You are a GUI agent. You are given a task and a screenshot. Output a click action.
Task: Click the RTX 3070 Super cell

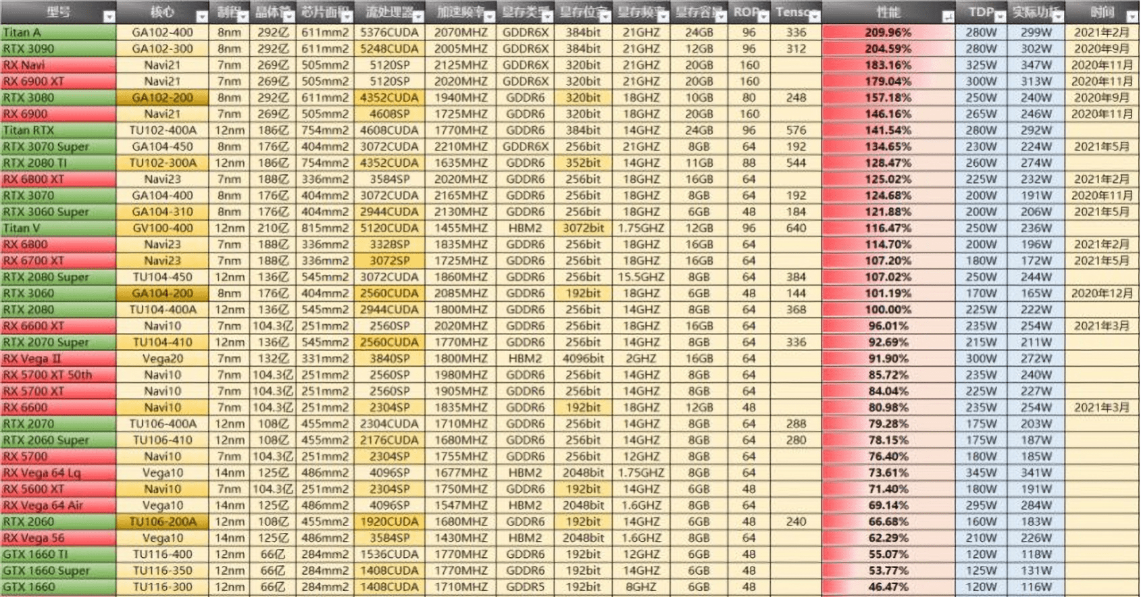click(58, 147)
